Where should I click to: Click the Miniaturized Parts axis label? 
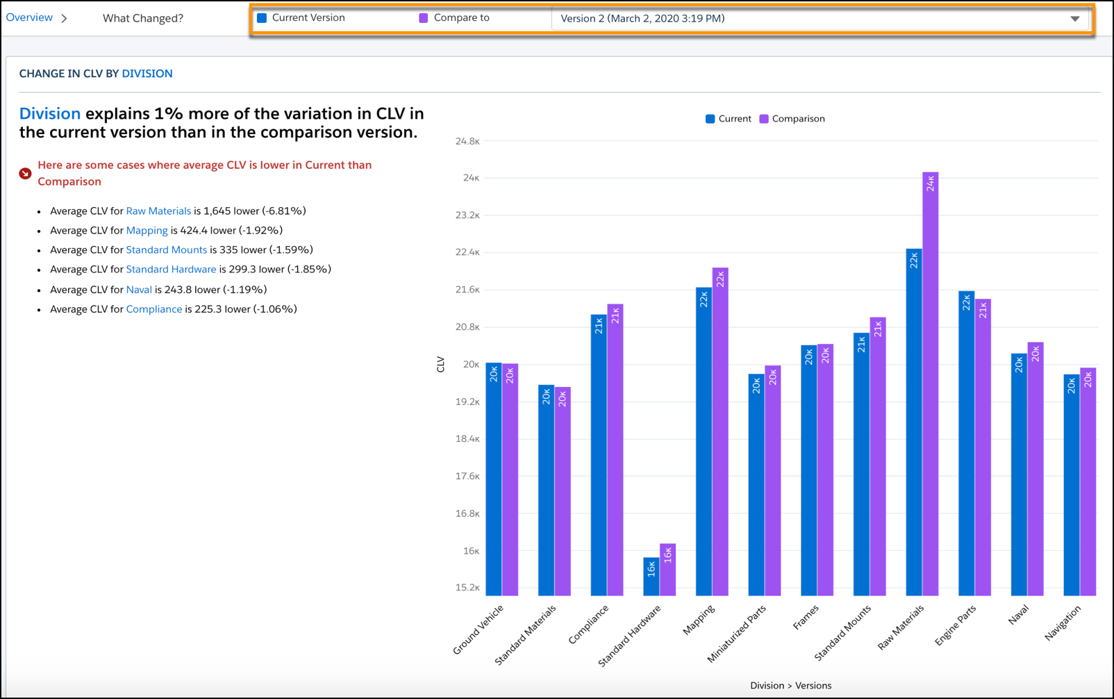click(737, 634)
